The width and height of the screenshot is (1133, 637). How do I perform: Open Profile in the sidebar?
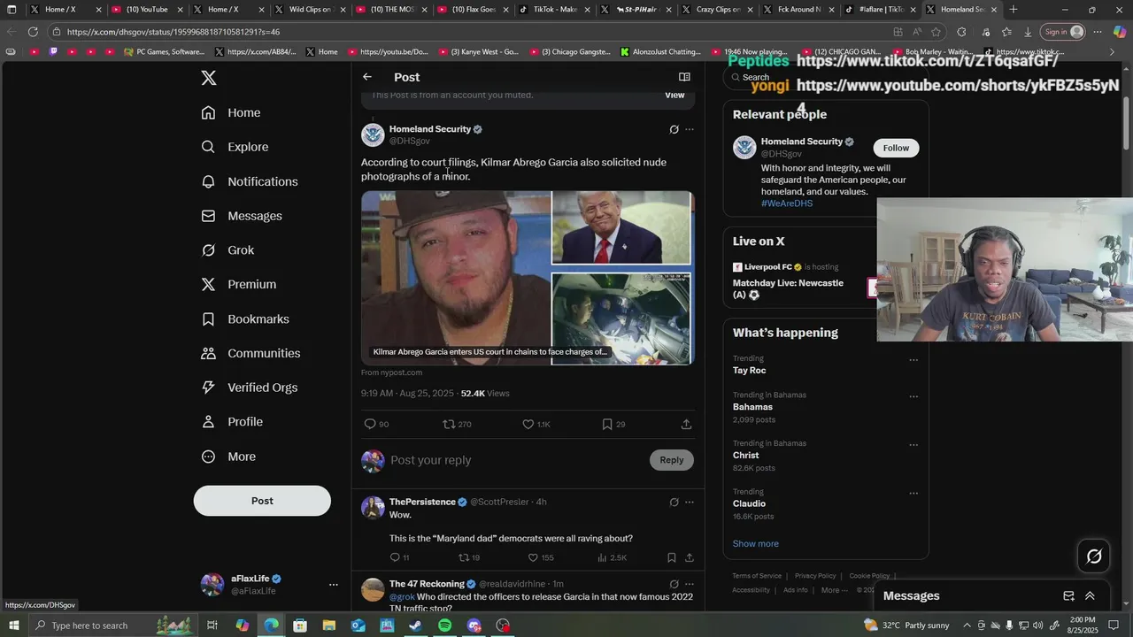232,422
